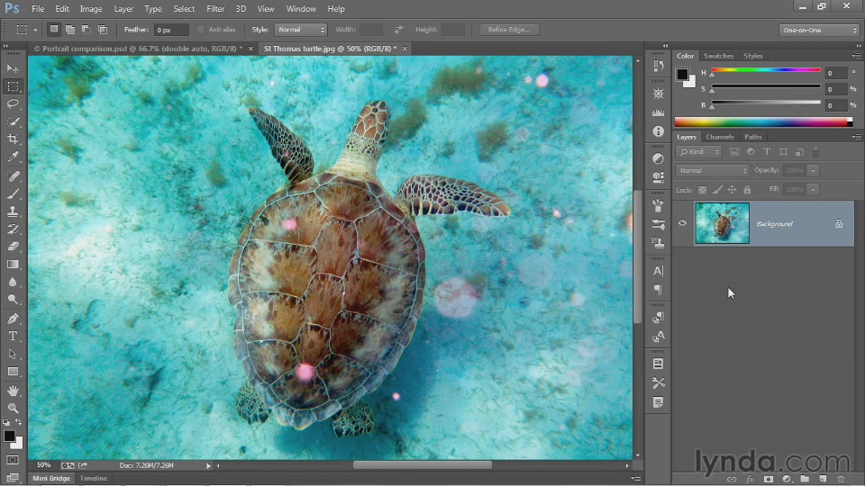Select the Clone Stamp tool
The height and width of the screenshot is (486, 865).
coord(13,211)
